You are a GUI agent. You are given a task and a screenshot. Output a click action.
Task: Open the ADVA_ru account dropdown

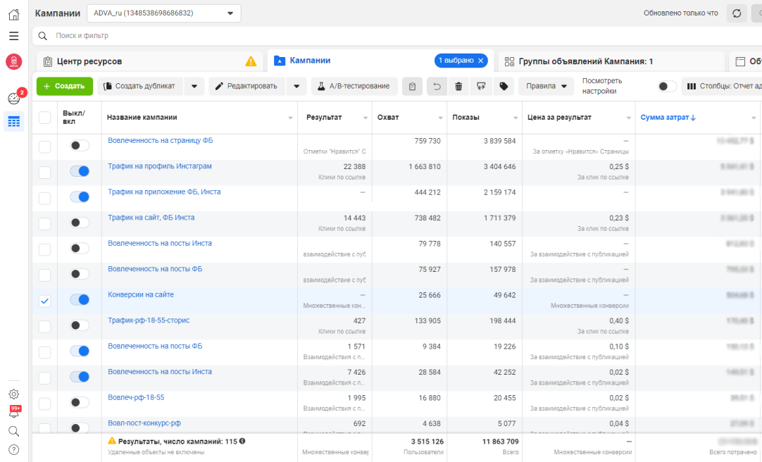click(164, 13)
